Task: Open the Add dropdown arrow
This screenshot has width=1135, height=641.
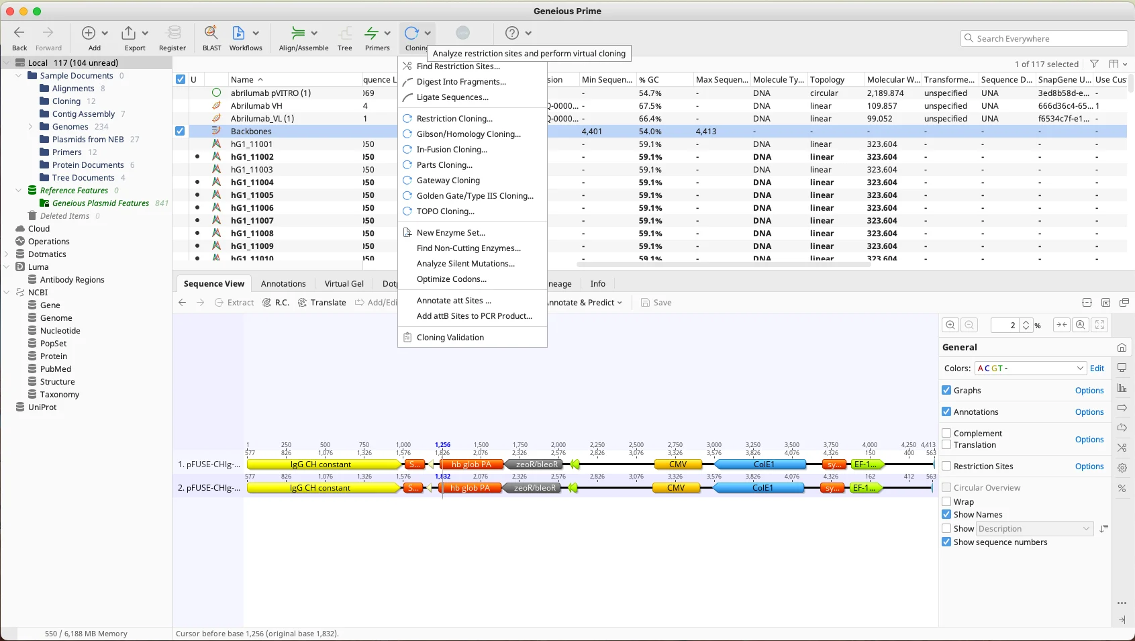Action: pyautogui.click(x=105, y=33)
